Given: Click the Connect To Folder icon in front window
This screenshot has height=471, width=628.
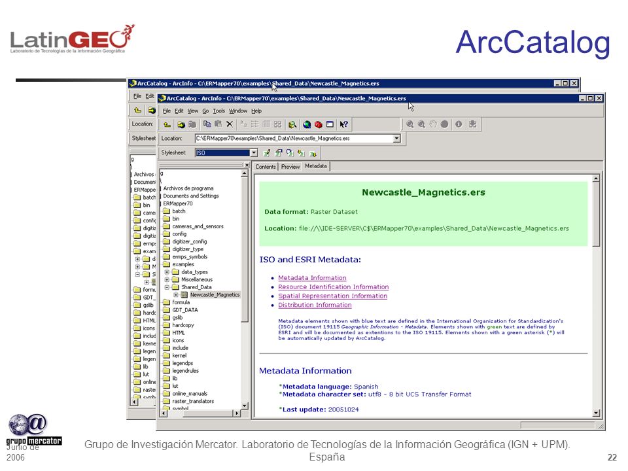Looking at the screenshot, I should pyautogui.click(x=181, y=124).
